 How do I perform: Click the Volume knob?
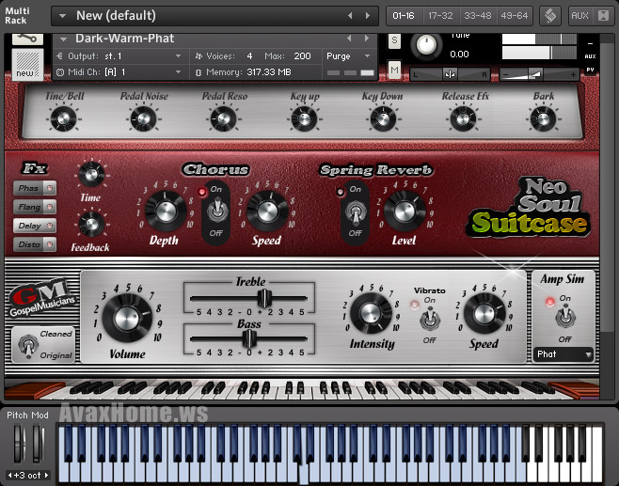pos(127,318)
